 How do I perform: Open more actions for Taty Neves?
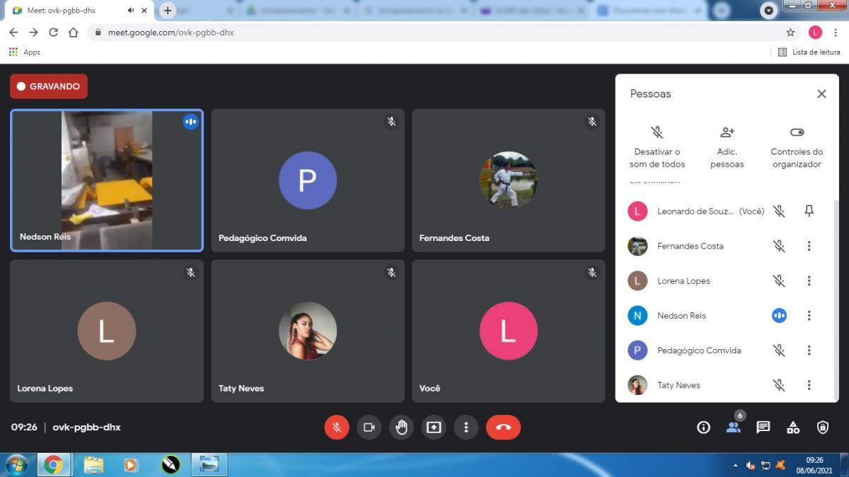[x=809, y=385]
